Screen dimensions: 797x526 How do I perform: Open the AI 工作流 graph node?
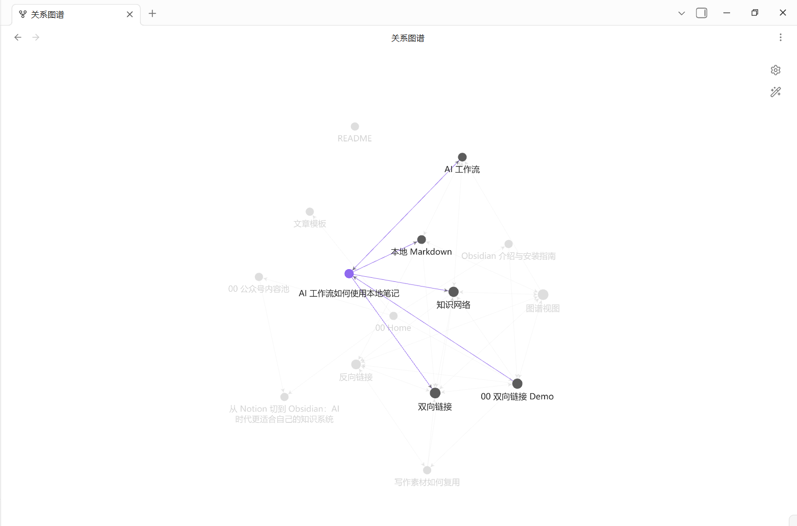click(x=462, y=157)
